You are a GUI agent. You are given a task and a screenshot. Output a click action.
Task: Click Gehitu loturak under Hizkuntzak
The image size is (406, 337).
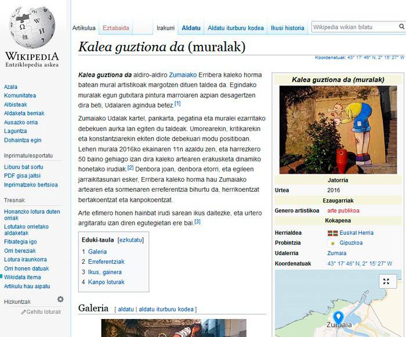tap(43, 312)
